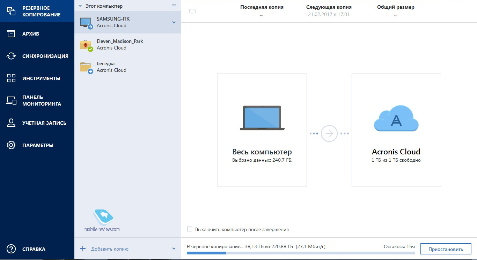This screenshot has width=477, height=260.
Task: Click the Выбрано данных: 240,7 ГБ text
Action: click(262, 160)
